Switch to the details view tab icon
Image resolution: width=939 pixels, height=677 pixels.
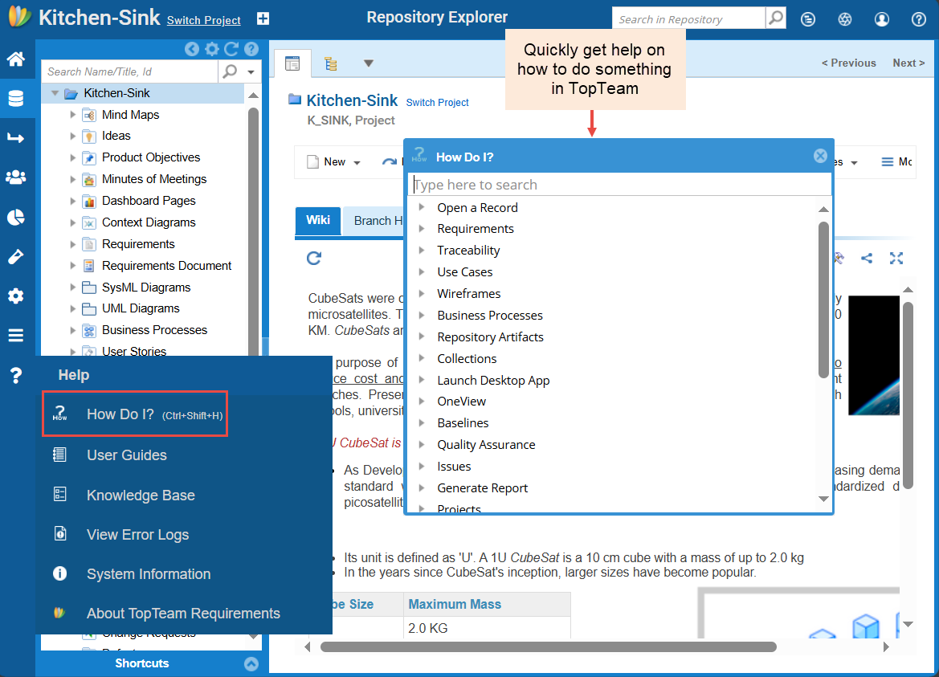[x=292, y=63]
